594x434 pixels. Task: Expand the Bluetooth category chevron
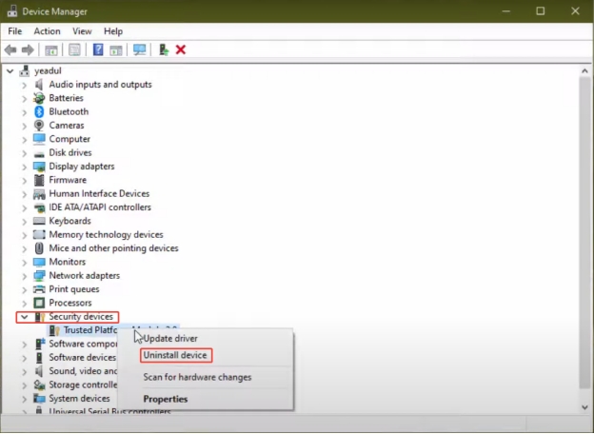click(24, 112)
